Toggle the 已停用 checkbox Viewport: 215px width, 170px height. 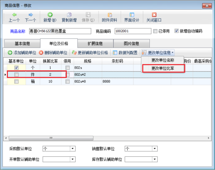click(155, 31)
